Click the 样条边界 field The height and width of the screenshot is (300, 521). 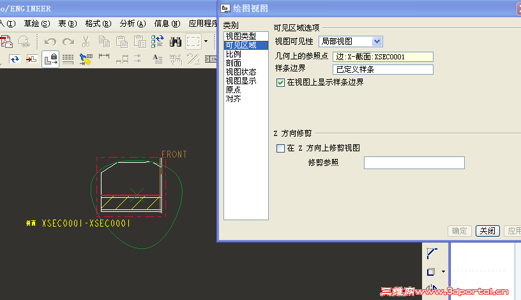[x=383, y=70]
